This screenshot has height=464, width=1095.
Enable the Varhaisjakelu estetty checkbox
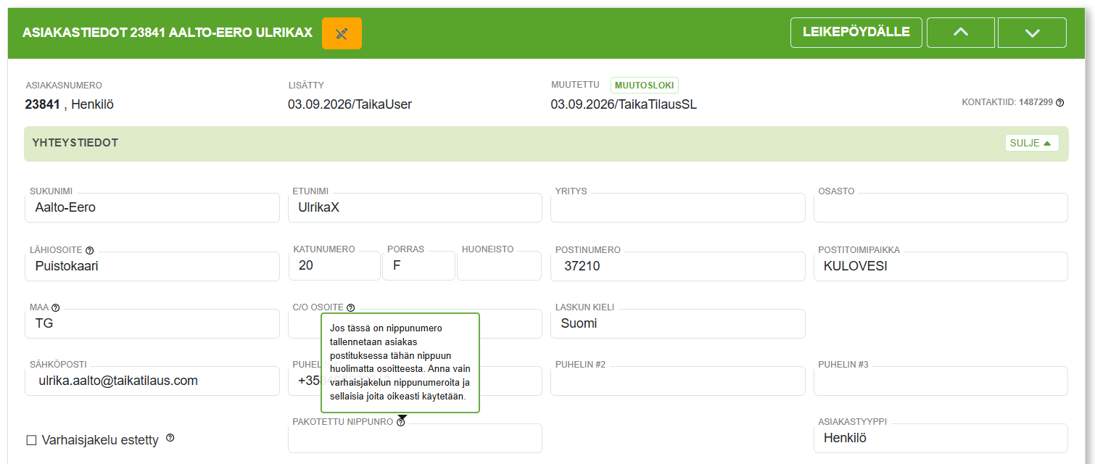(31, 440)
